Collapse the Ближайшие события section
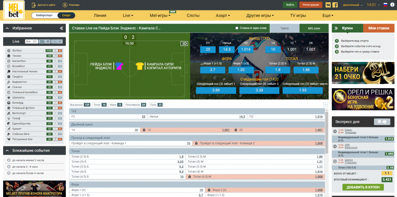397x197 pixels. point(7,151)
